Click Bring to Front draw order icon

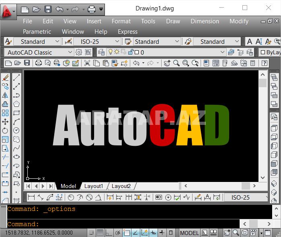point(274,78)
